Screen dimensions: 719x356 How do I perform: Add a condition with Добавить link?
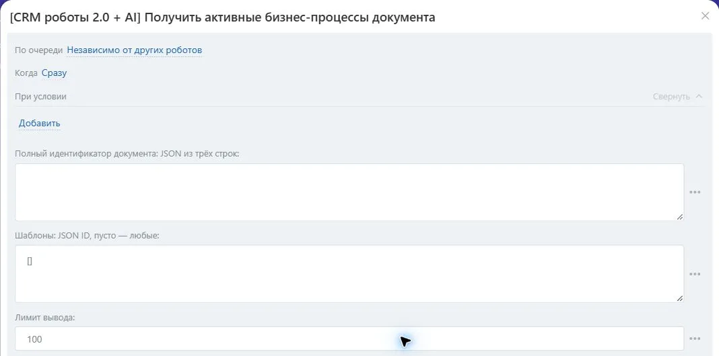tap(40, 124)
